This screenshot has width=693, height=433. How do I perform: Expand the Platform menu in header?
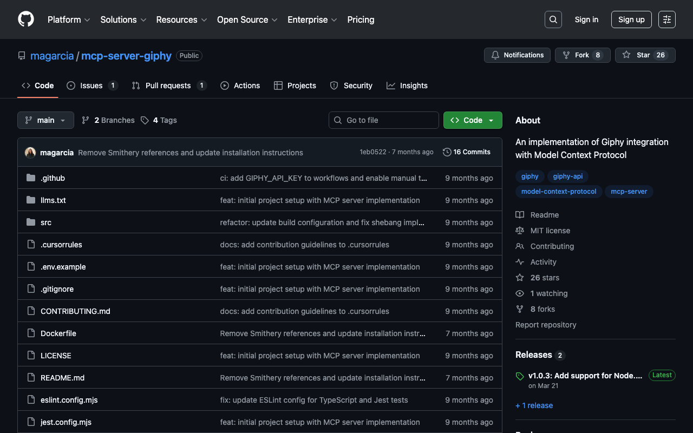pyautogui.click(x=68, y=19)
